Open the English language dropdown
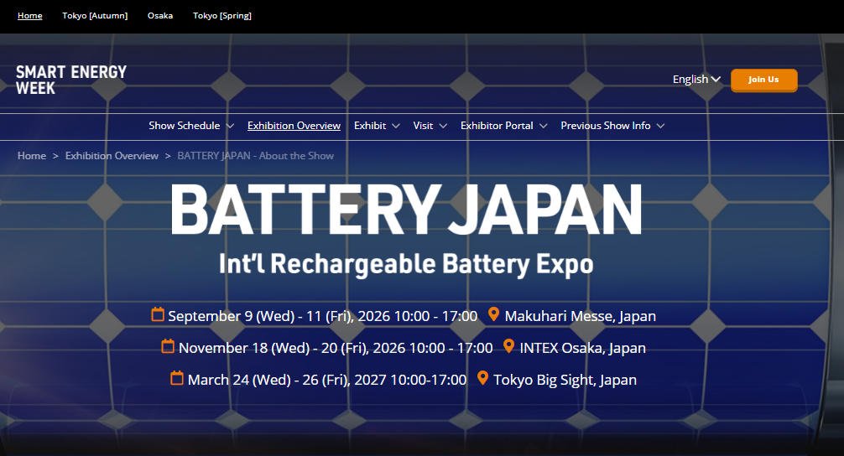Viewport: 844px width, 456px height. click(696, 79)
